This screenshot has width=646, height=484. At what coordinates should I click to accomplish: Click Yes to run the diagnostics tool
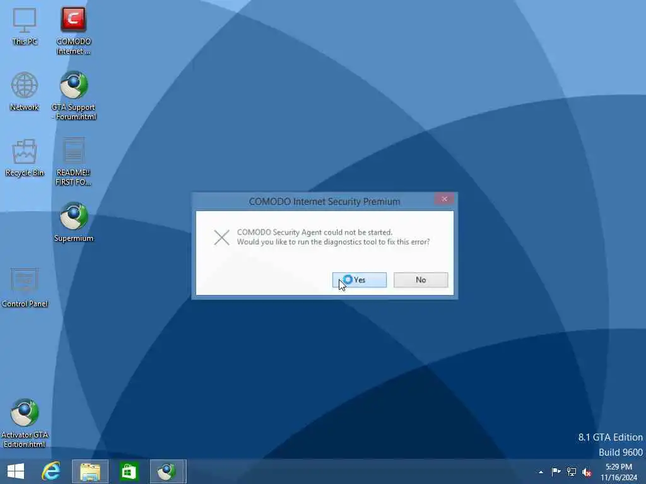point(359,280)
